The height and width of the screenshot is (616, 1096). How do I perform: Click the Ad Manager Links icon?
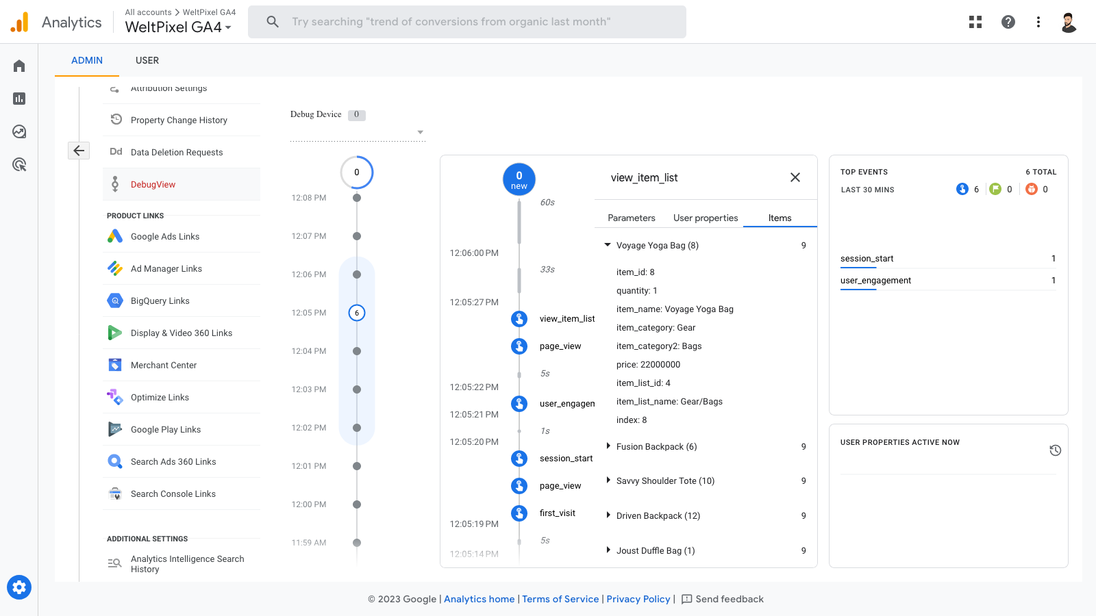point(115,268)
